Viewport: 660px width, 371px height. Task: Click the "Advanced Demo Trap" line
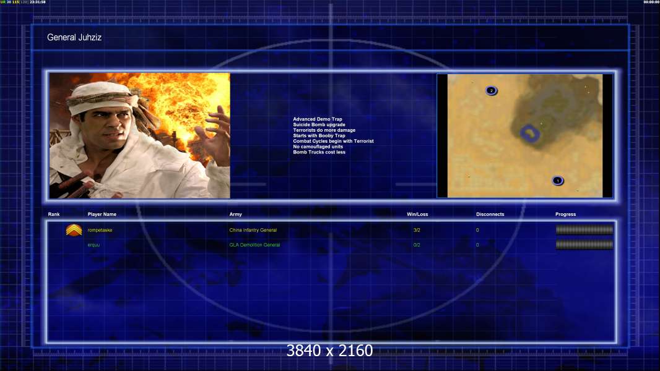tap(318, 119)
